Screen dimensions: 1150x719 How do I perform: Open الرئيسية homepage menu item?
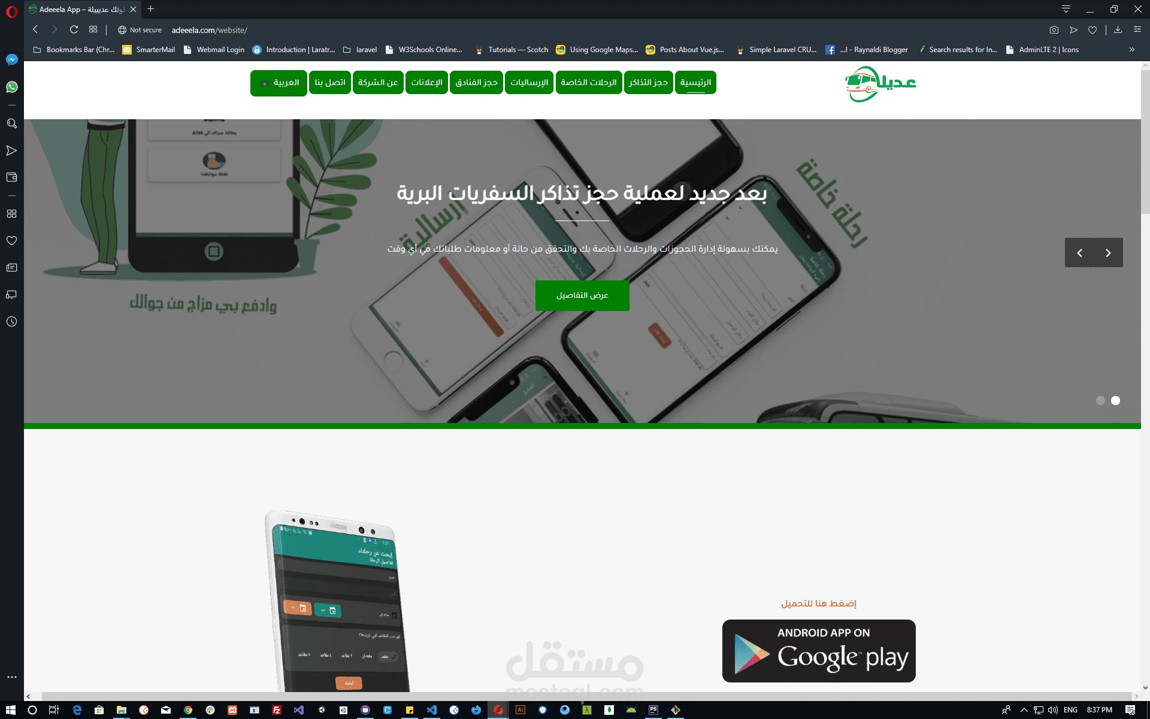pyautogui.click(x=697, y=82)
